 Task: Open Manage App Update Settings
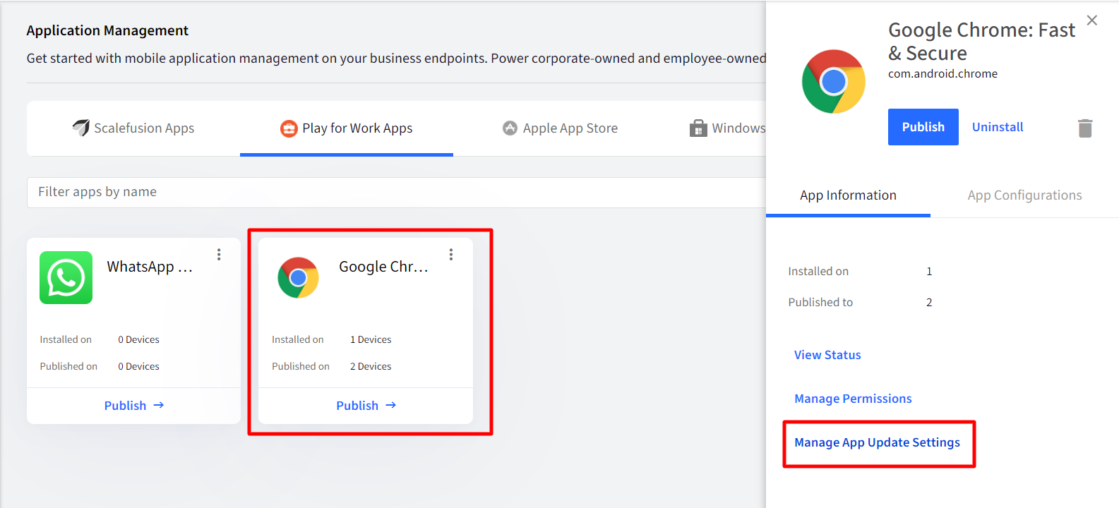877,442
